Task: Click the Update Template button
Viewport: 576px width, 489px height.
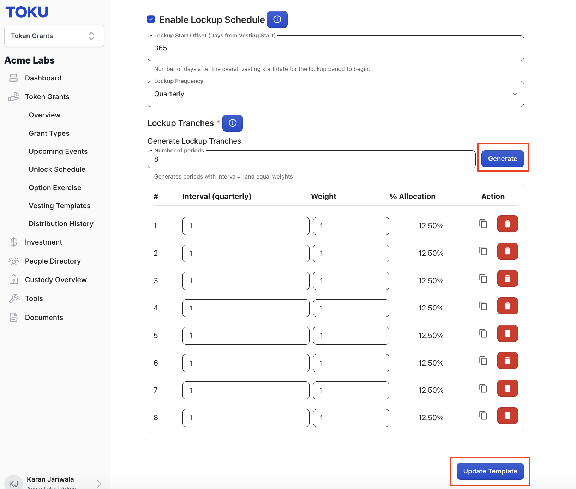Action: pyautogui.click(x=490, y=471)
